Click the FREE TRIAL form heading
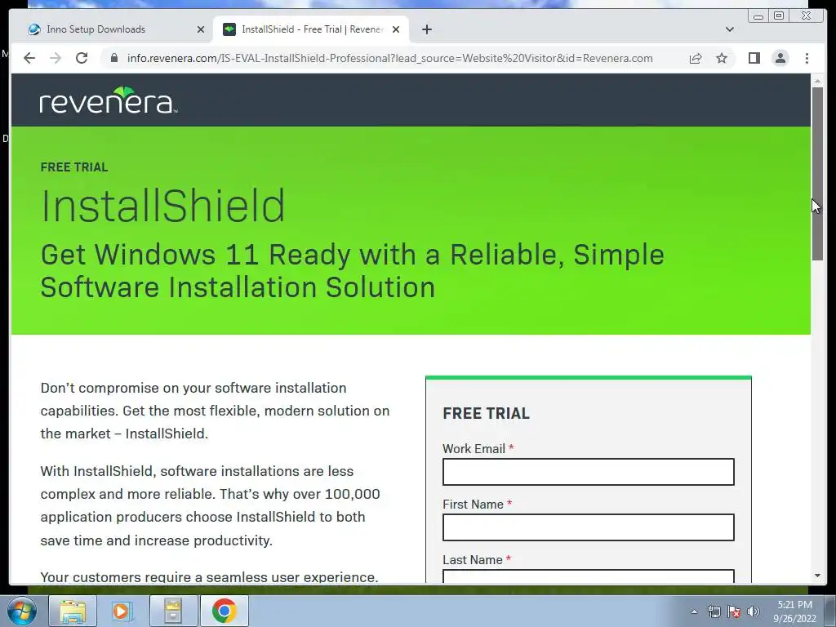Viewport: 836px width, 627px height. (486, 413)
